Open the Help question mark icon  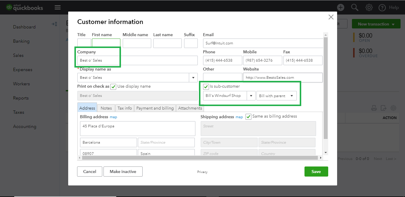[382, 7]
